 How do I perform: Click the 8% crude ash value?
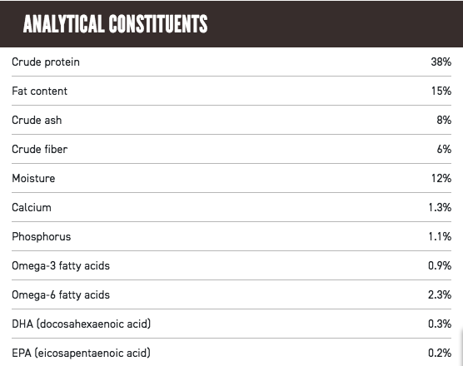[444, 120]
